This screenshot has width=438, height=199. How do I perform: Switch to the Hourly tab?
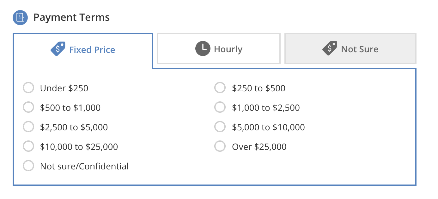pyautogui.click(x=218, y=48)
